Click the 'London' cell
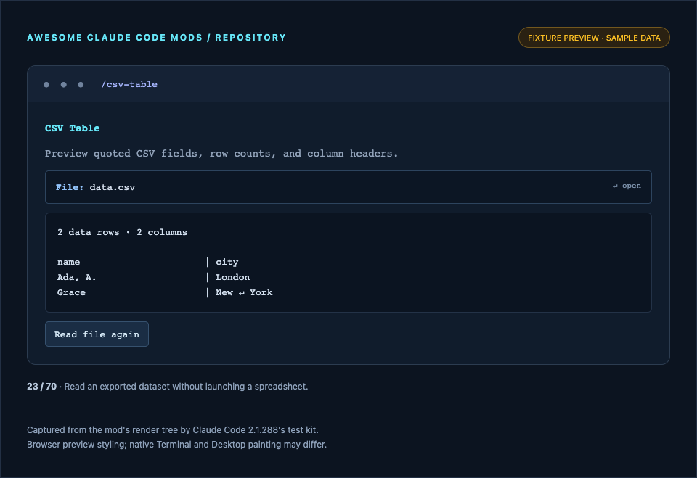Screen dimensions: 697x478 point(232,277)
